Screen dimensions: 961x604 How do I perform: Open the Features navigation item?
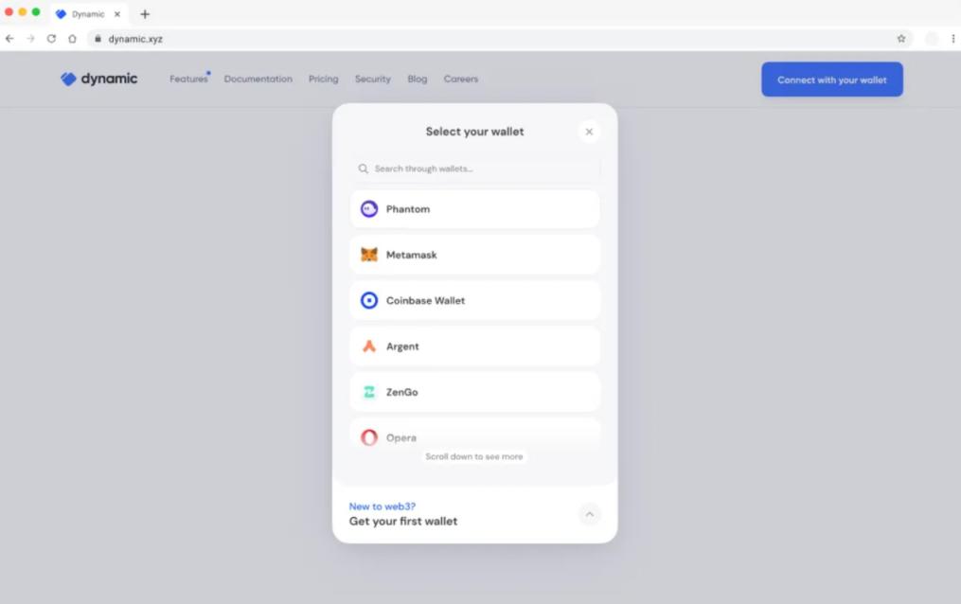tap(188, 80)
